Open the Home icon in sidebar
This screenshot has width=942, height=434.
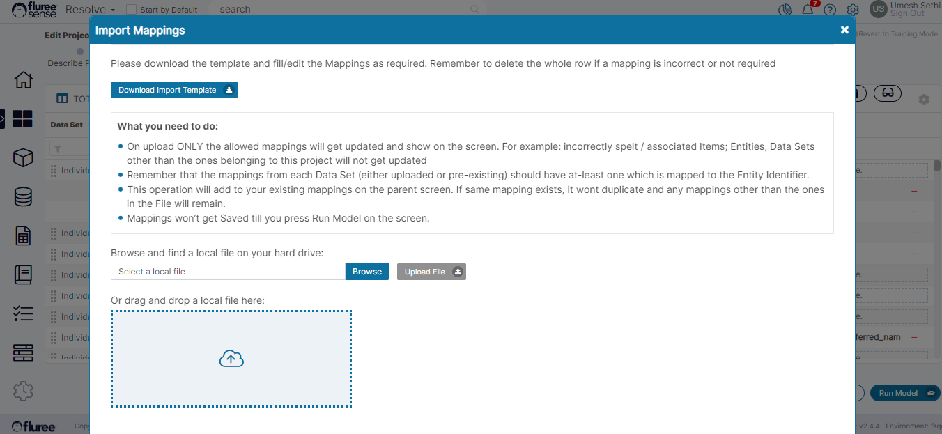click(23, 80)
